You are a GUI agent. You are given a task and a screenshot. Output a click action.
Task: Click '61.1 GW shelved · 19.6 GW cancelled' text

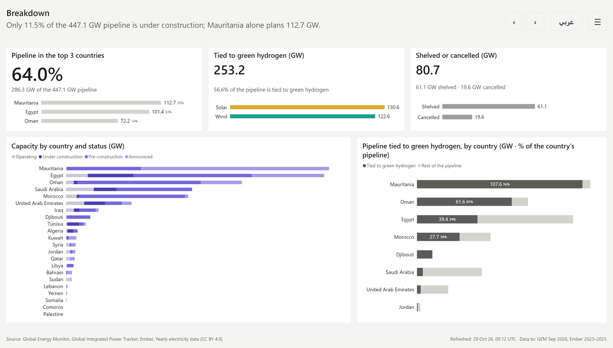click(461, 87)
